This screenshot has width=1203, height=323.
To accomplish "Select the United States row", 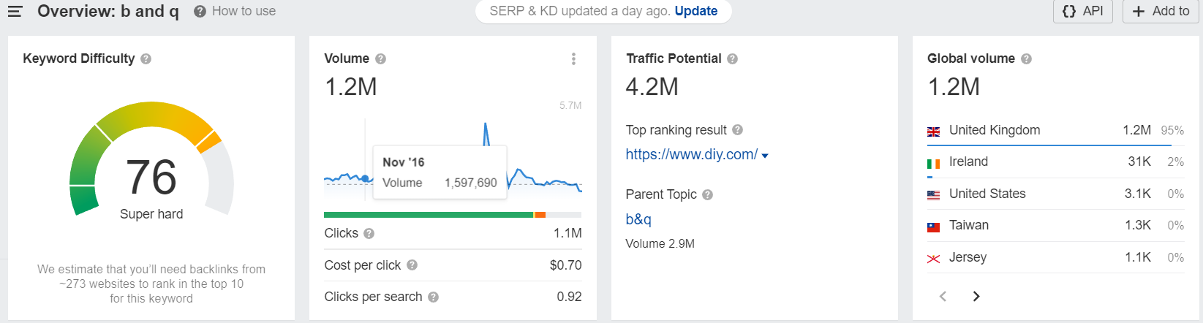I will [x=1055, y=194].
